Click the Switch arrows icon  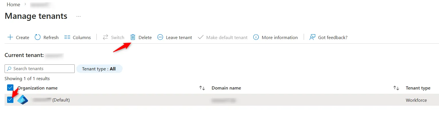pyautogui.click(x=105, y=37)
